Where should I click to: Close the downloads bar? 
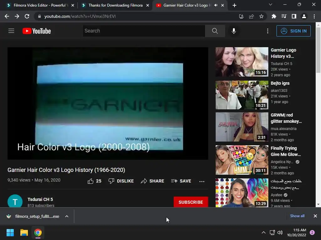[x=315, y=216]
